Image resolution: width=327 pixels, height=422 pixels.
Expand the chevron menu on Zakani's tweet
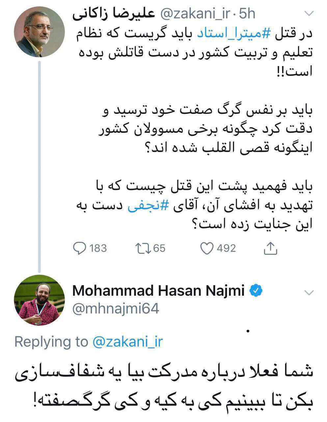309,14
